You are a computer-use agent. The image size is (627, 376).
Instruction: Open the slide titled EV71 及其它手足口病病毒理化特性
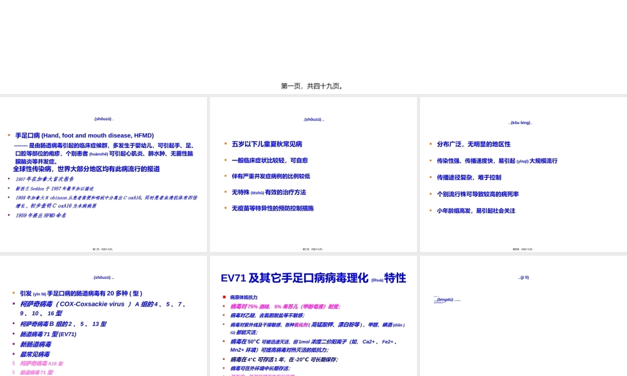[313, 278]
